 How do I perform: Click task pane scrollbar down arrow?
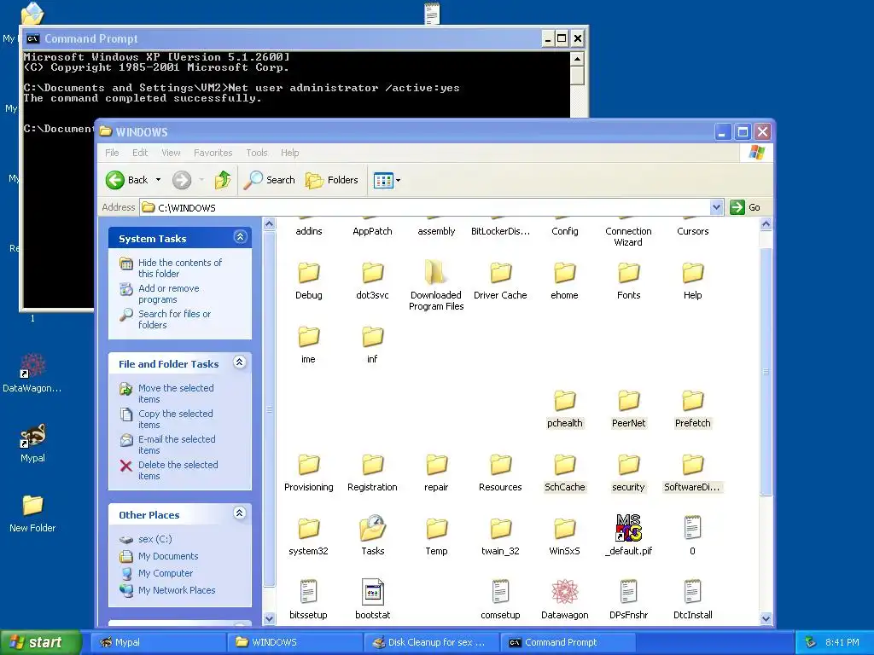269,618
